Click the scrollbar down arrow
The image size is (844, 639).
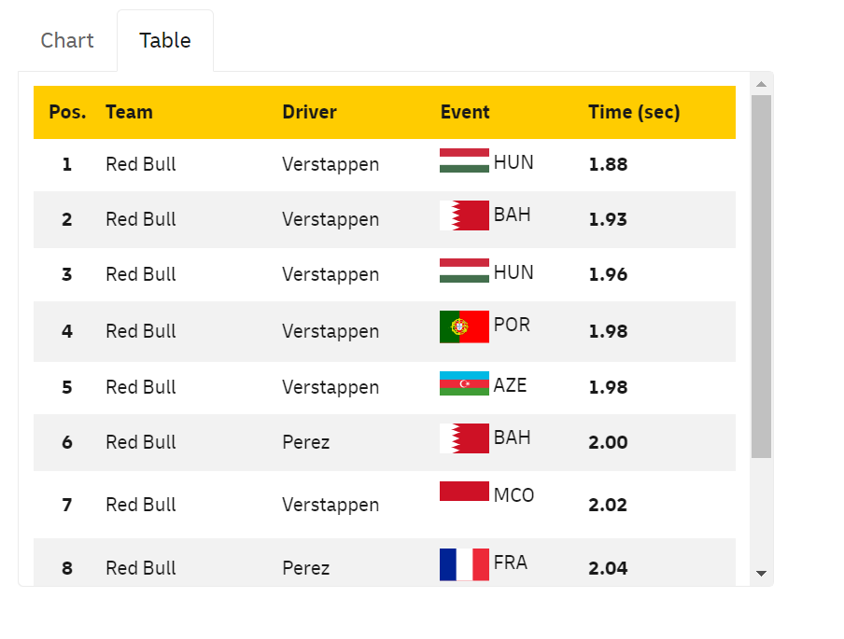point(761,574)
